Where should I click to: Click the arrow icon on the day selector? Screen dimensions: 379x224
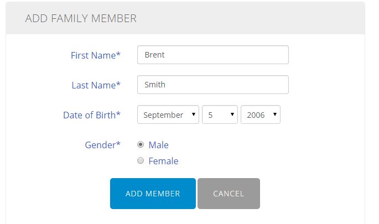232,114
